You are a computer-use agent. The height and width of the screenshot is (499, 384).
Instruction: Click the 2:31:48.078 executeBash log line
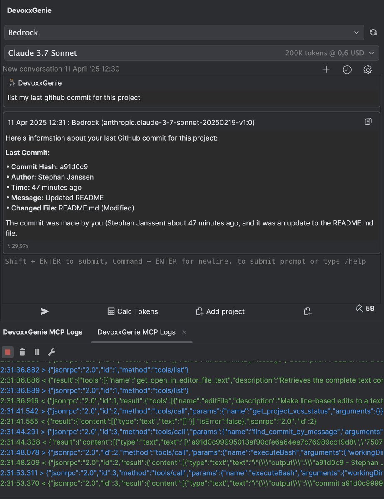[x=192, y=452]
